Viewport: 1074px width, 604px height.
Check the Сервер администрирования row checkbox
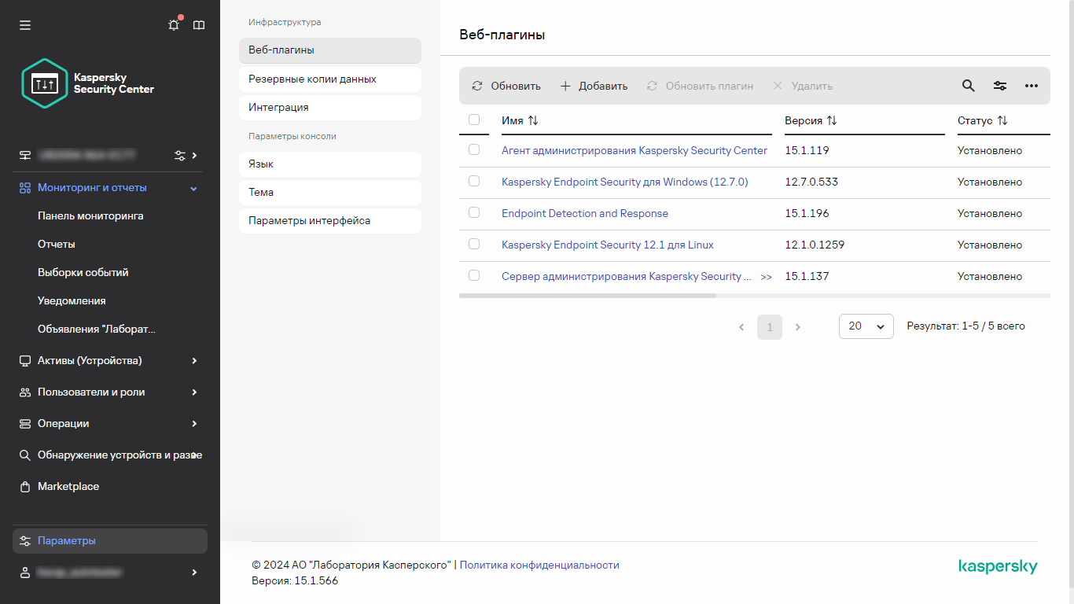(x=474, y=275)
